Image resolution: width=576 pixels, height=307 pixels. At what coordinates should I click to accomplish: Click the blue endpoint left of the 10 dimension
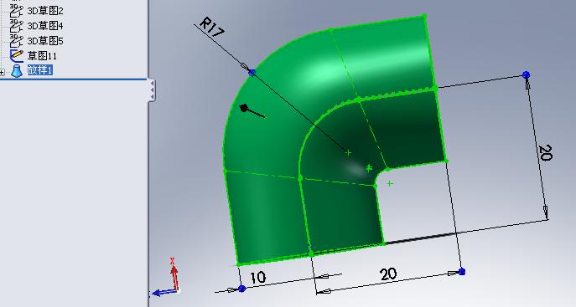pyautogui.click(x=241, y=289)
